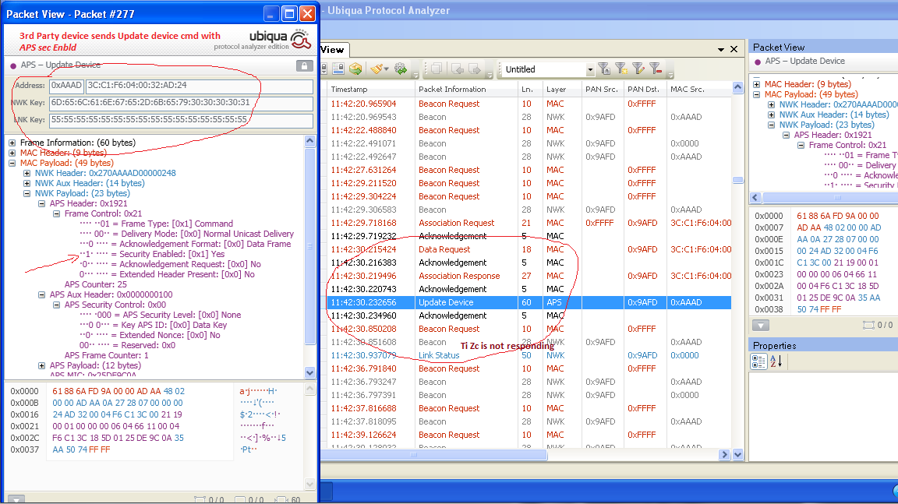The image size is (898, 504).
Task: Collapse MAC Payload (49 bytes) in Packet #277
Action: (x=12, y=163)
